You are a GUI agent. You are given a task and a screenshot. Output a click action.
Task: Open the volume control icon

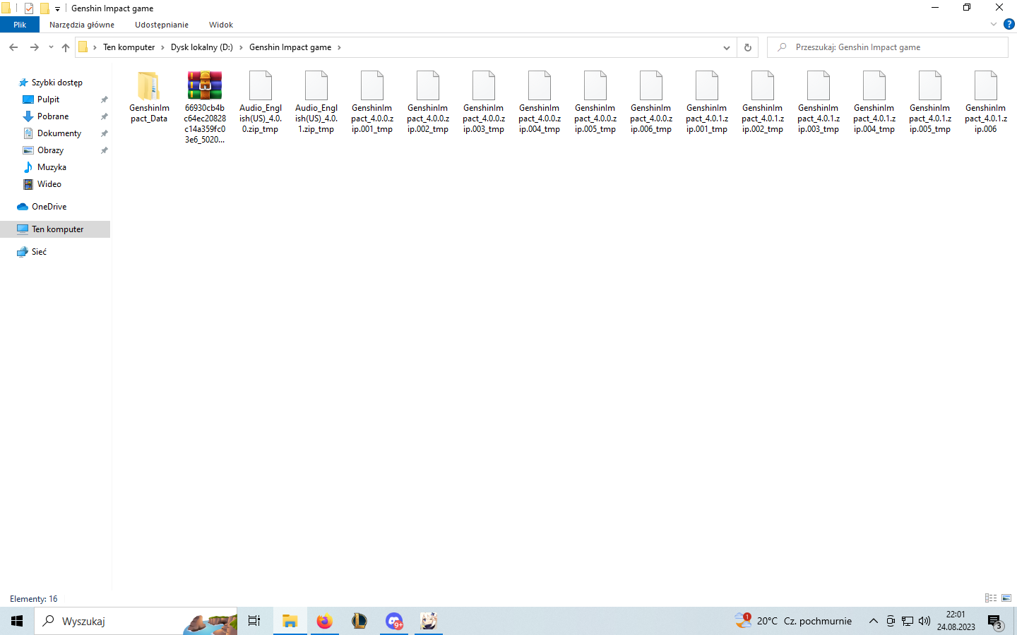(924, 621)
